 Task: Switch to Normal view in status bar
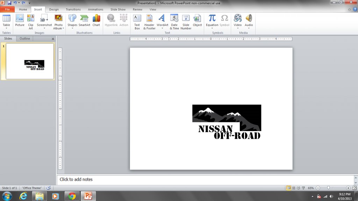(288, 188)
